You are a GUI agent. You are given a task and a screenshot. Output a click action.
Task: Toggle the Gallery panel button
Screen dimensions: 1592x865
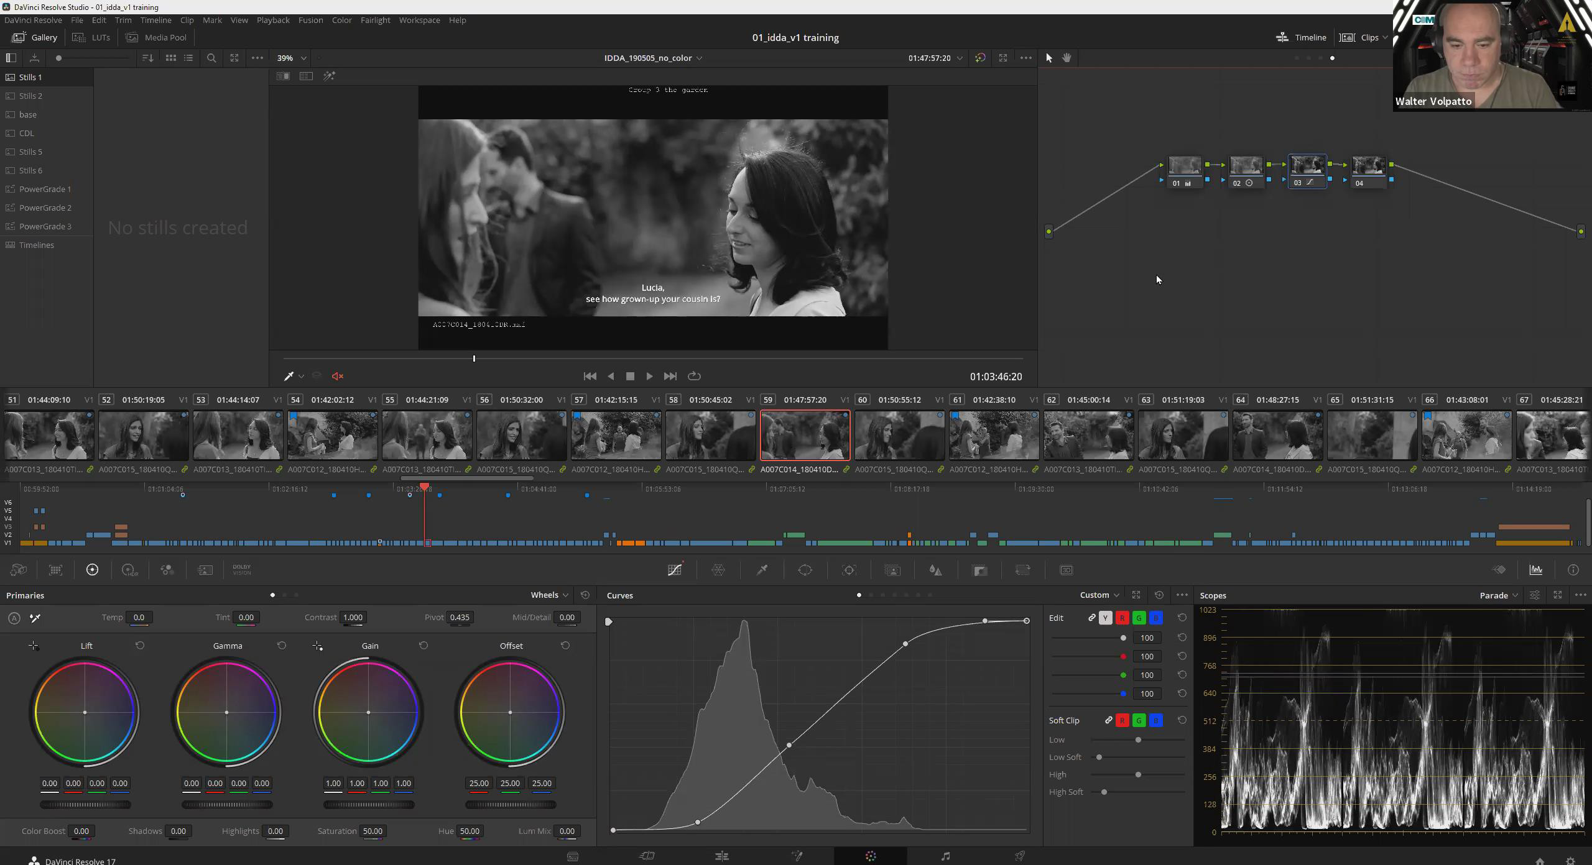tap(35, 37)
